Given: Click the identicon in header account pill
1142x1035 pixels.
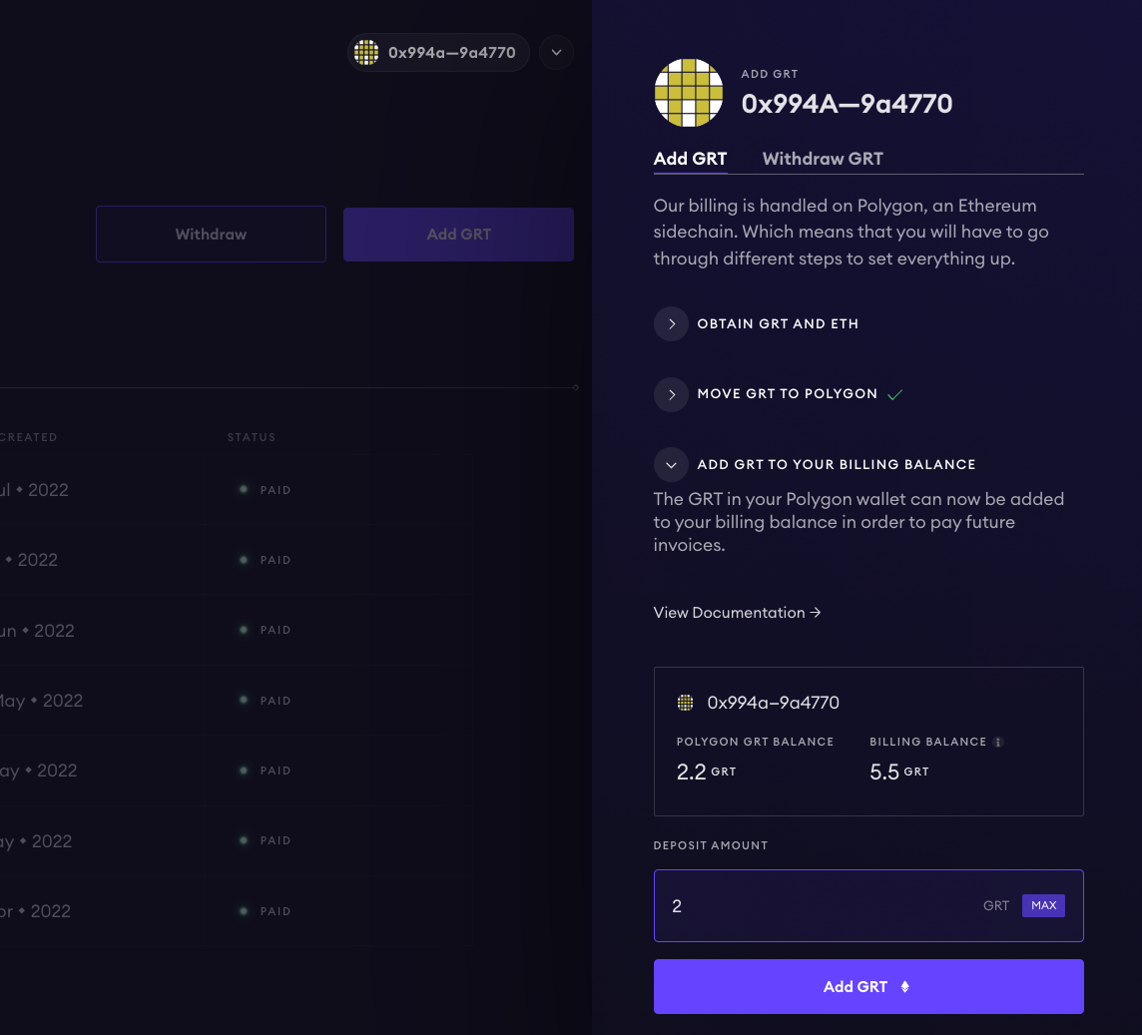Looking at the screenshot, I should (366, 53).
